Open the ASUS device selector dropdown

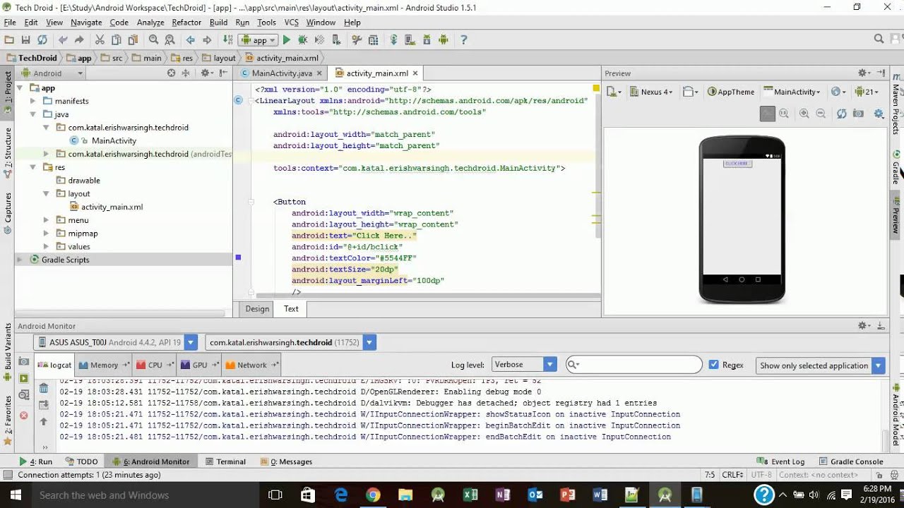[116, 342]
